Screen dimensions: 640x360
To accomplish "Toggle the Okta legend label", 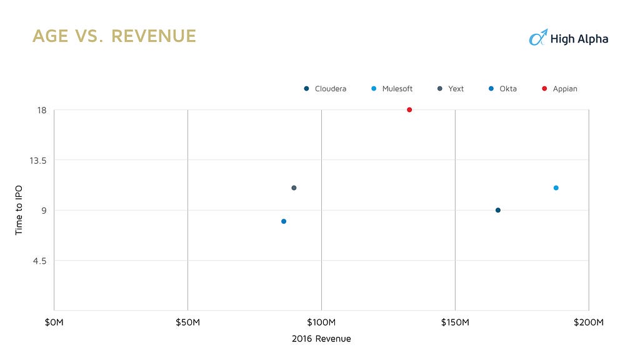I will tap(508, 89).
